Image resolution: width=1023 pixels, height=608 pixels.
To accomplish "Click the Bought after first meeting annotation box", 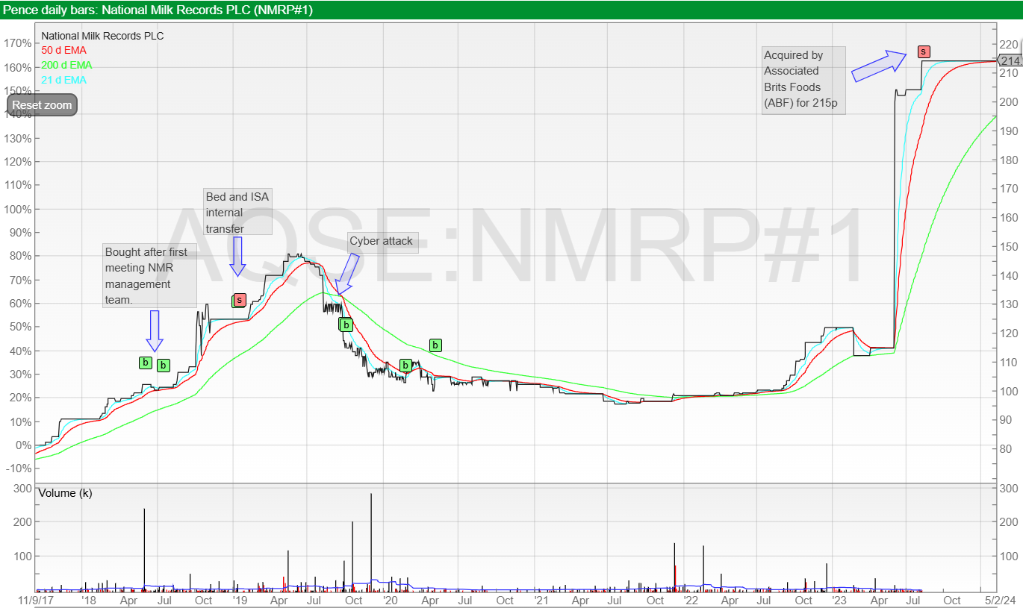I will tap(150, 275).
